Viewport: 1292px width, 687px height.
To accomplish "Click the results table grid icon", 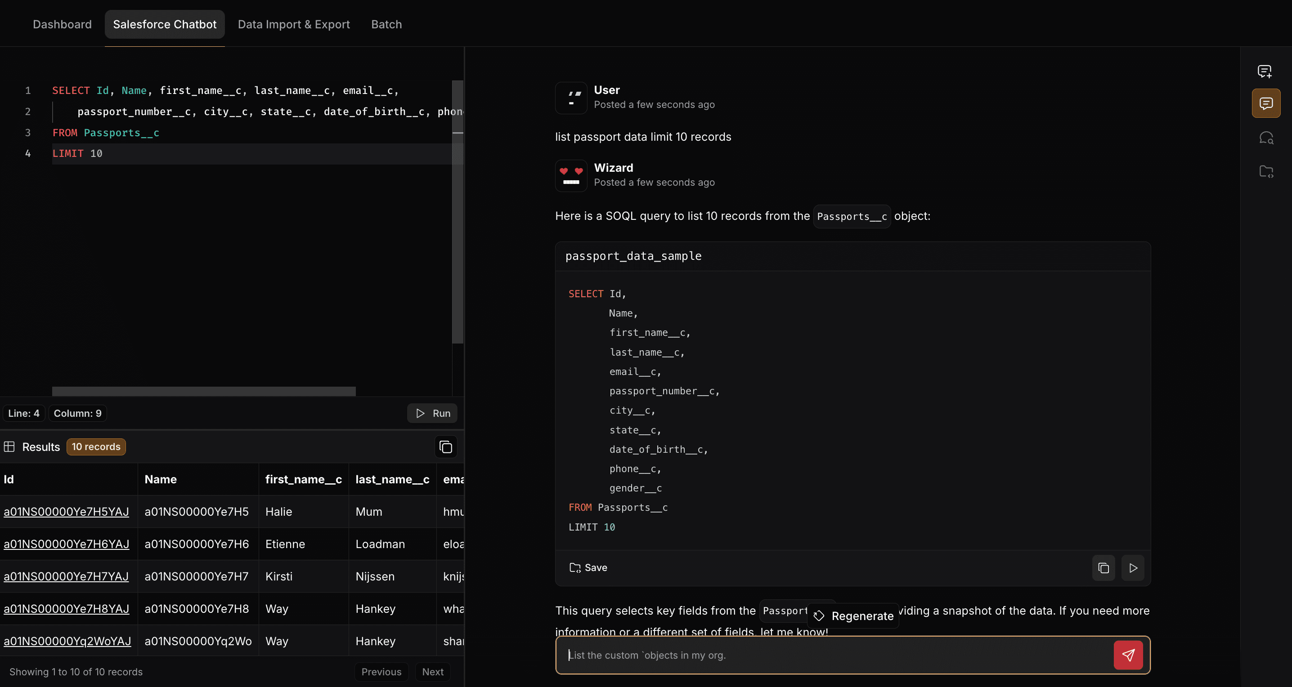I will (9, 446).
